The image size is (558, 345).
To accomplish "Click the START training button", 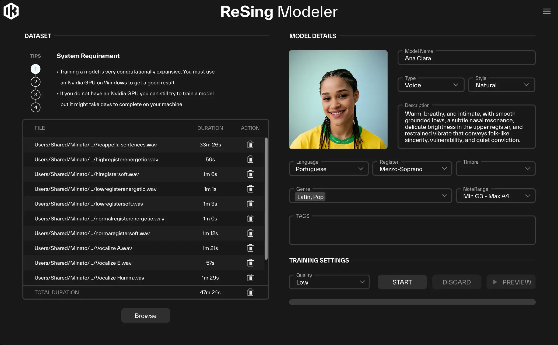I will [402, 282].
